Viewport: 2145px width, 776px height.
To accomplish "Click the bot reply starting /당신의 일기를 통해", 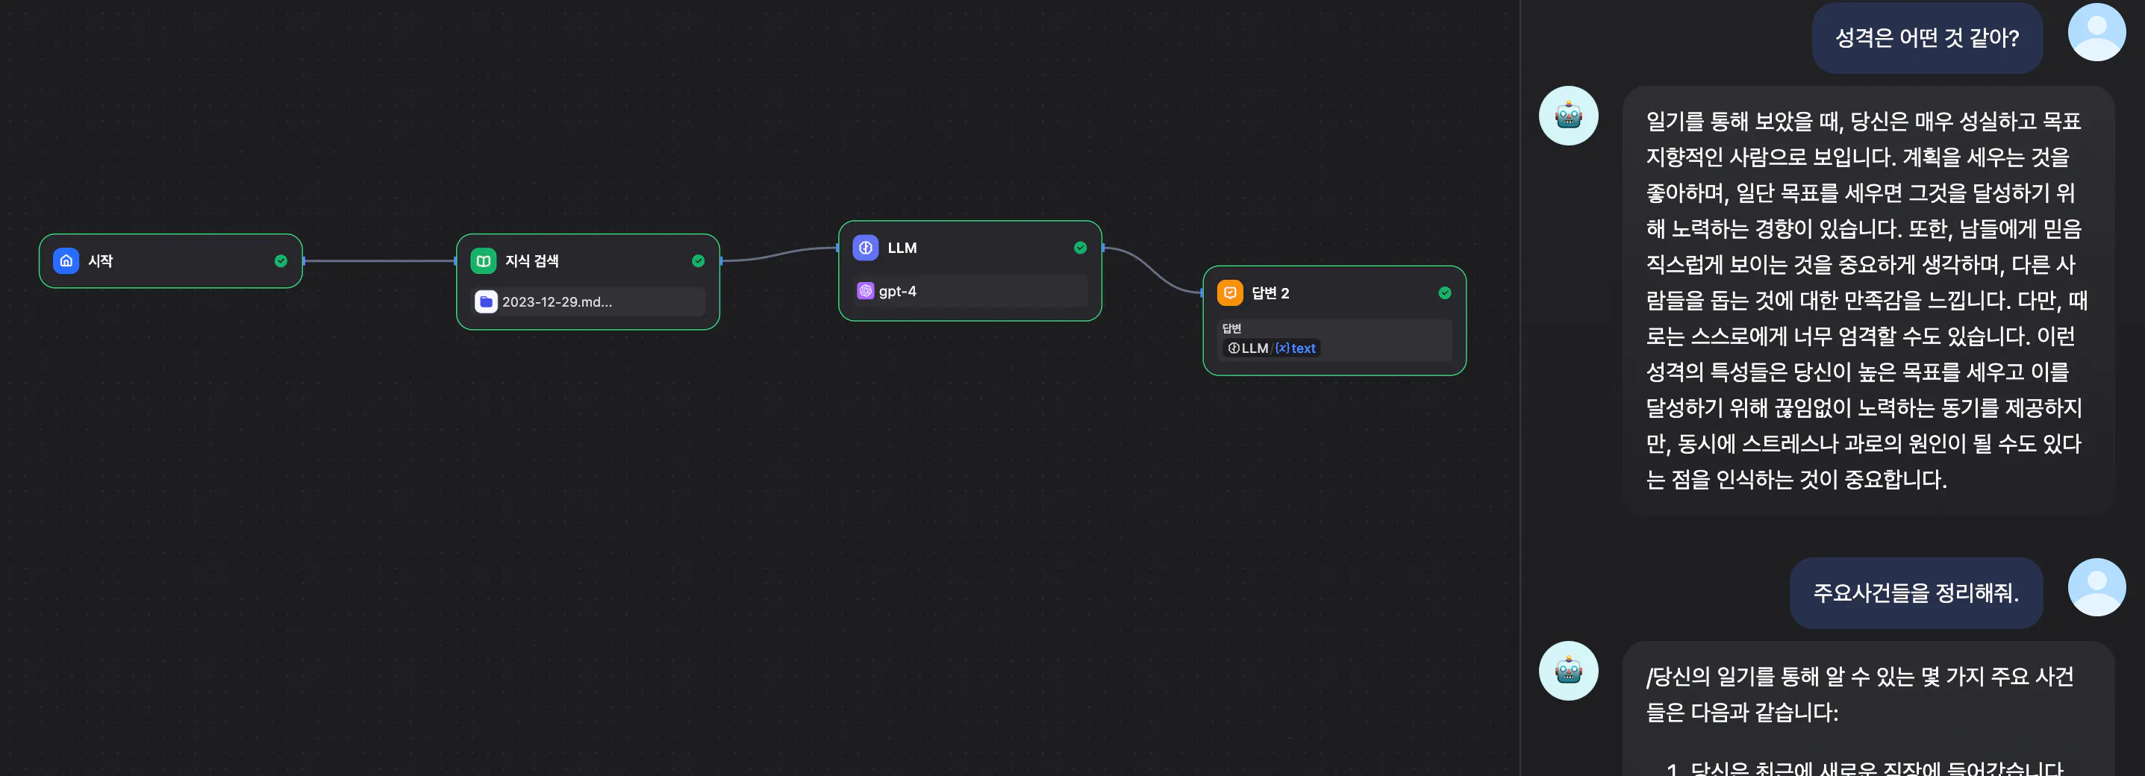I will (1867, 709).
